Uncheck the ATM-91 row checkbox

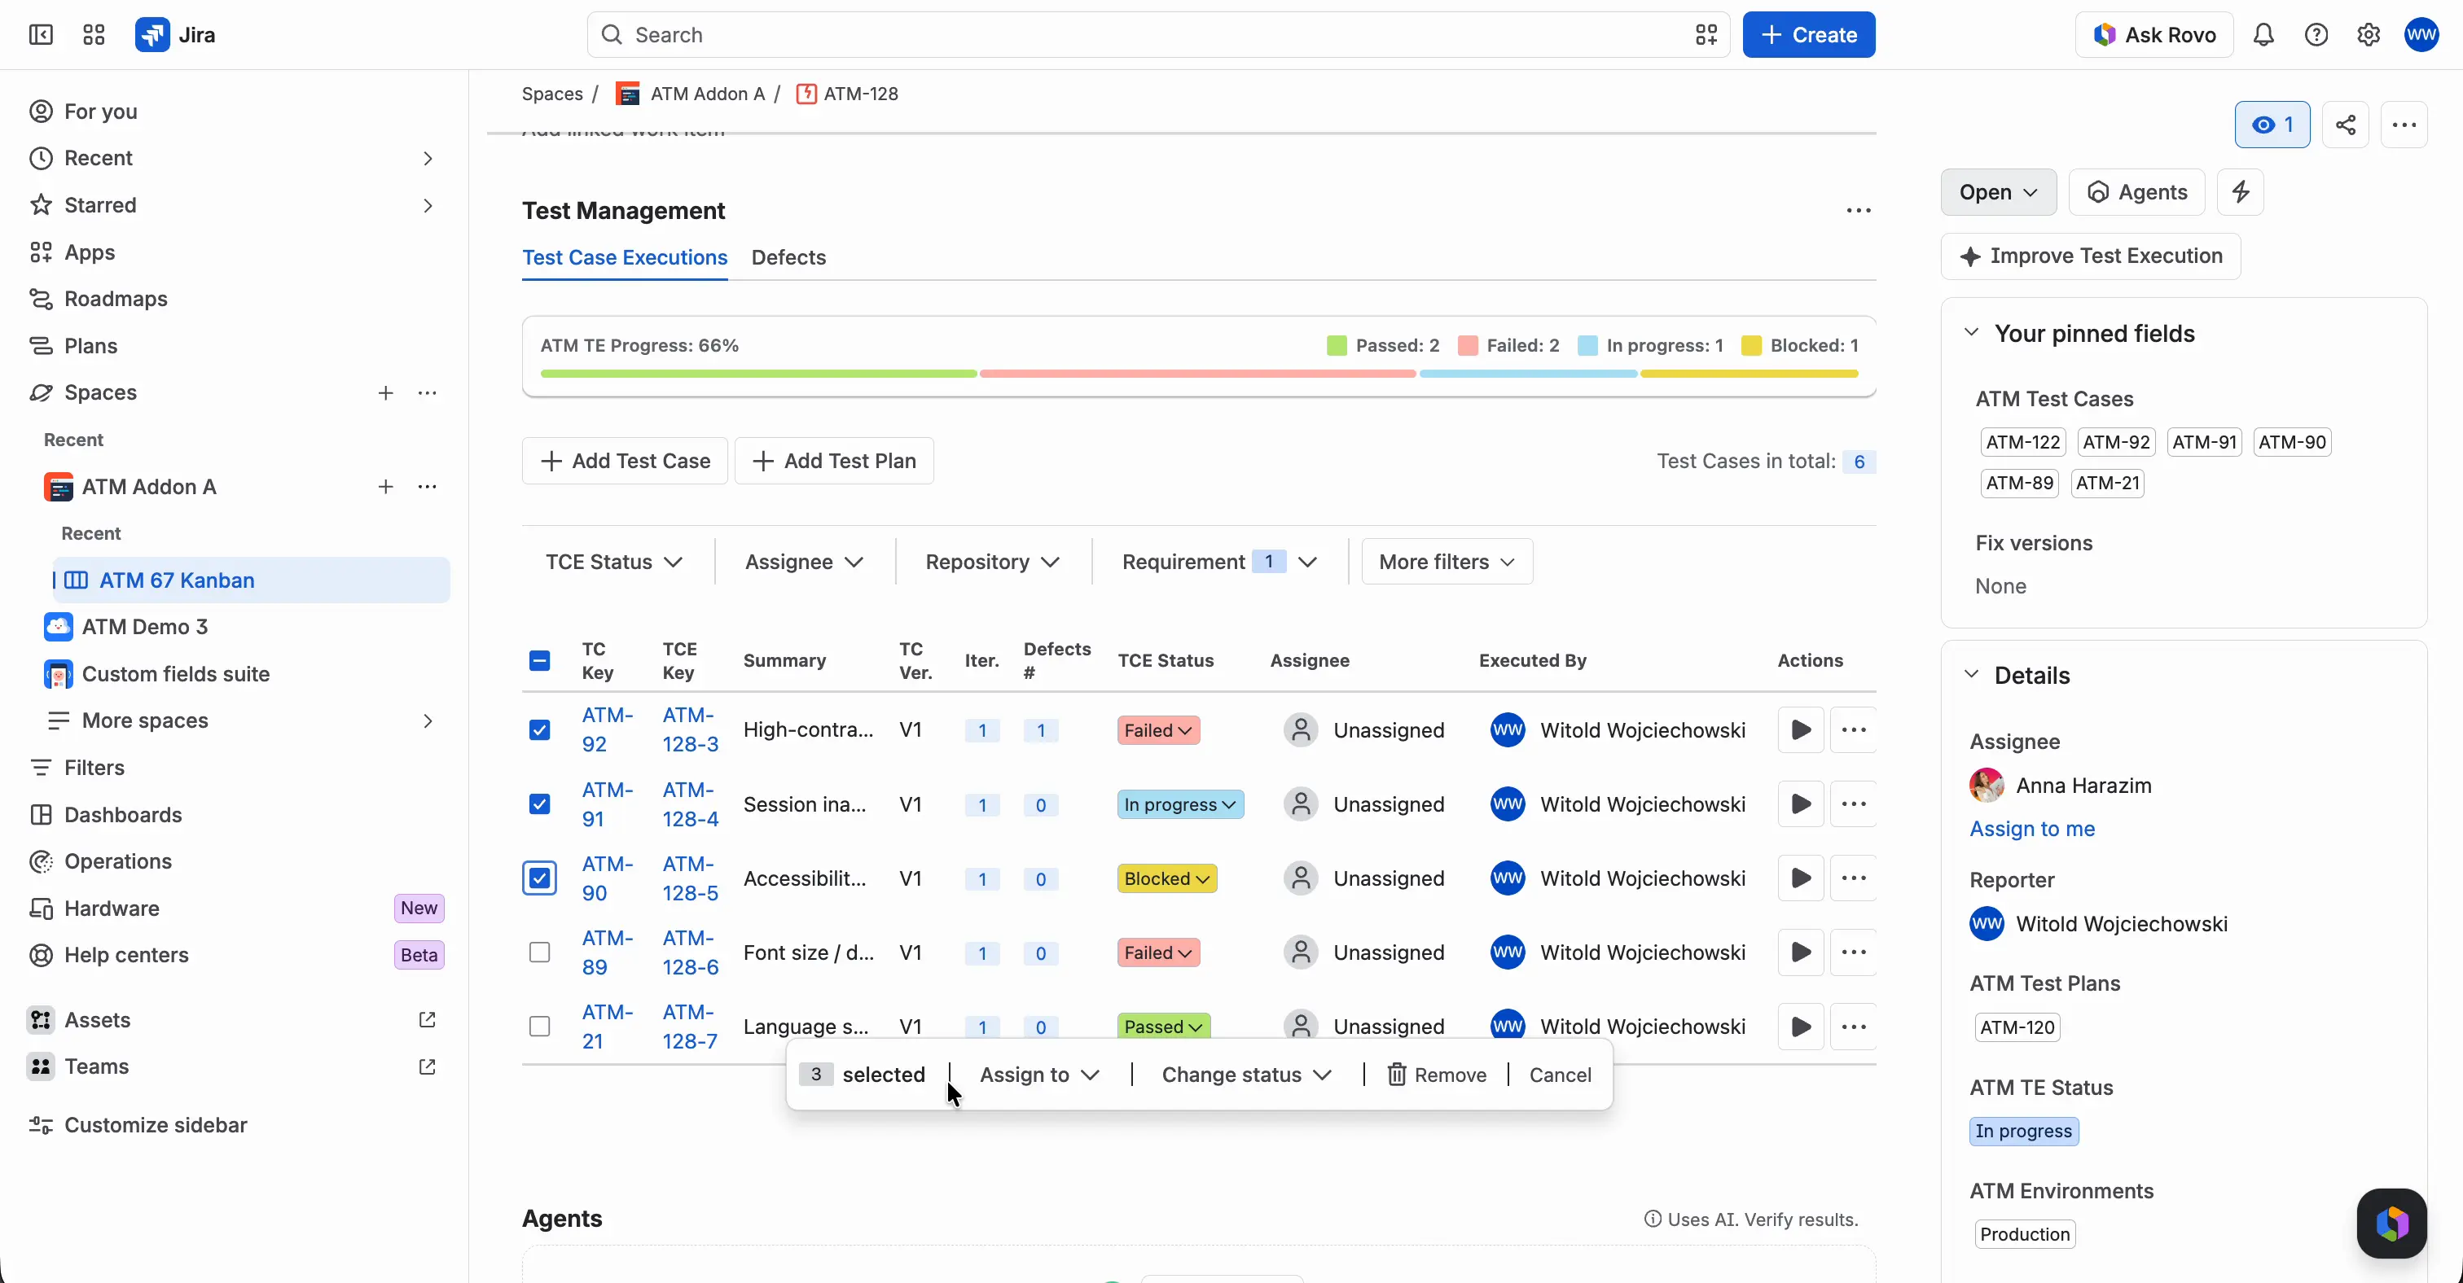click(x=539, y=804)
